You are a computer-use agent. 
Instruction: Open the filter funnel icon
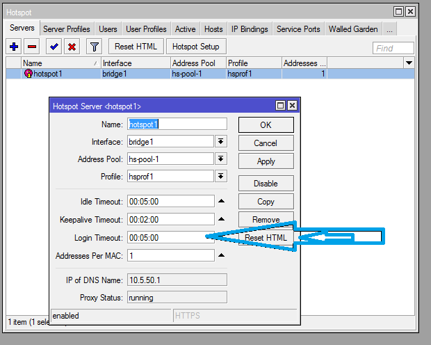pos(95,47)
